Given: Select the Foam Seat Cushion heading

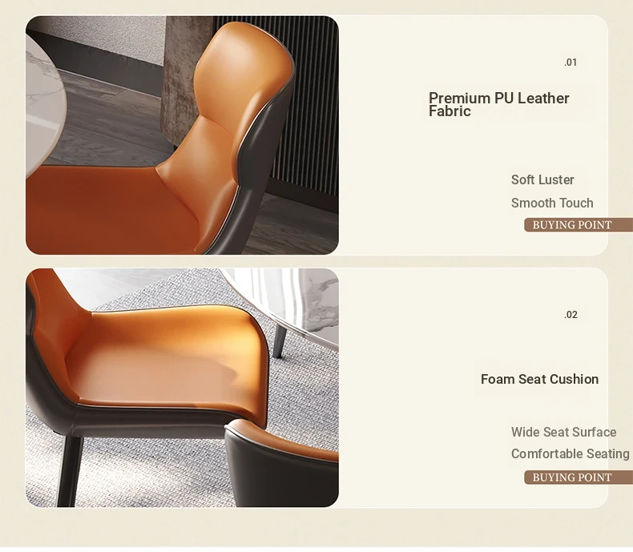Looking at the screenshot, I should (x=539, y=379).
